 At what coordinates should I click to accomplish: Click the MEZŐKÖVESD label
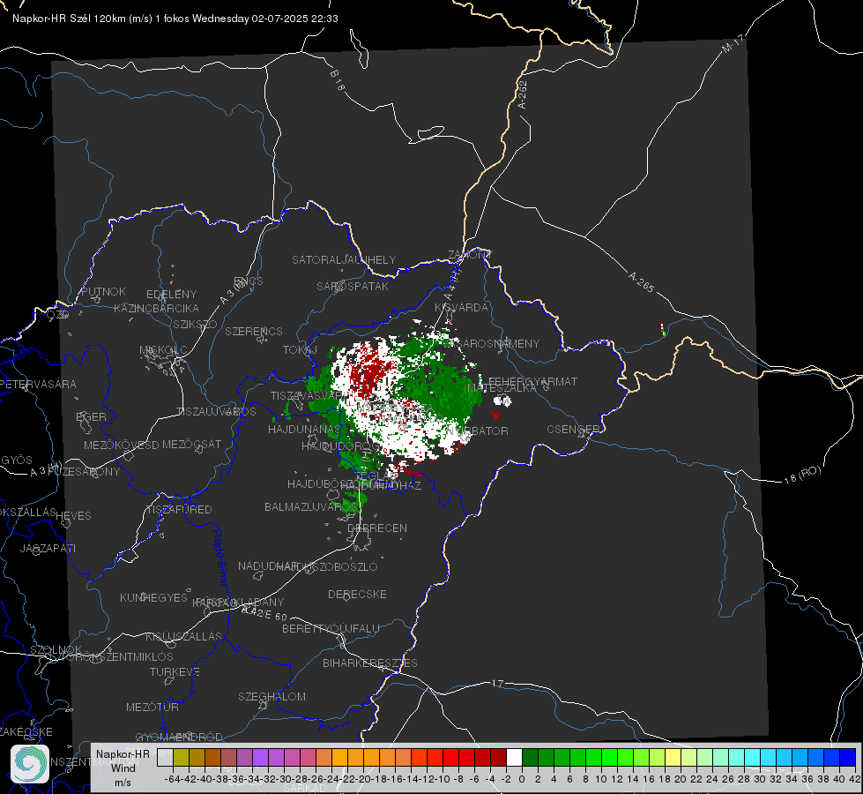121,445
